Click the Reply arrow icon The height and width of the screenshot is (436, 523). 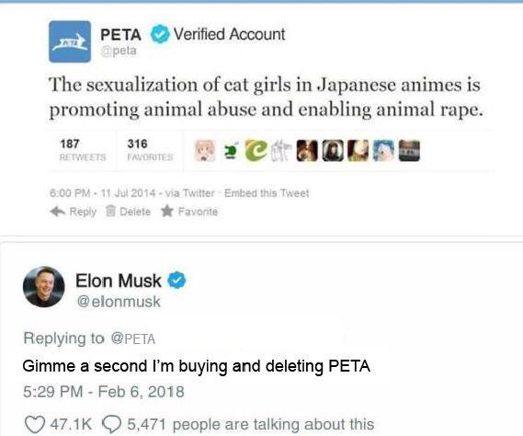click(x=58, y=212)
